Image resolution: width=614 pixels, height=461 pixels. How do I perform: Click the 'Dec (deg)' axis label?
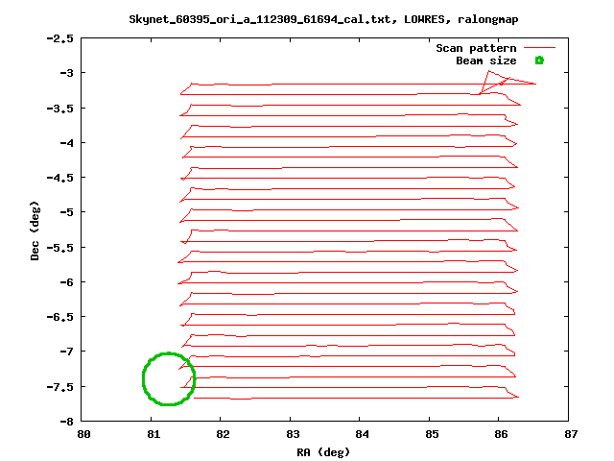pyautogui.click(x=35, y=230)
